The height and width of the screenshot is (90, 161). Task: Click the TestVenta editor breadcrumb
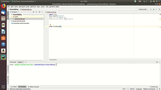pyautogui.click(x=53, y=60)
